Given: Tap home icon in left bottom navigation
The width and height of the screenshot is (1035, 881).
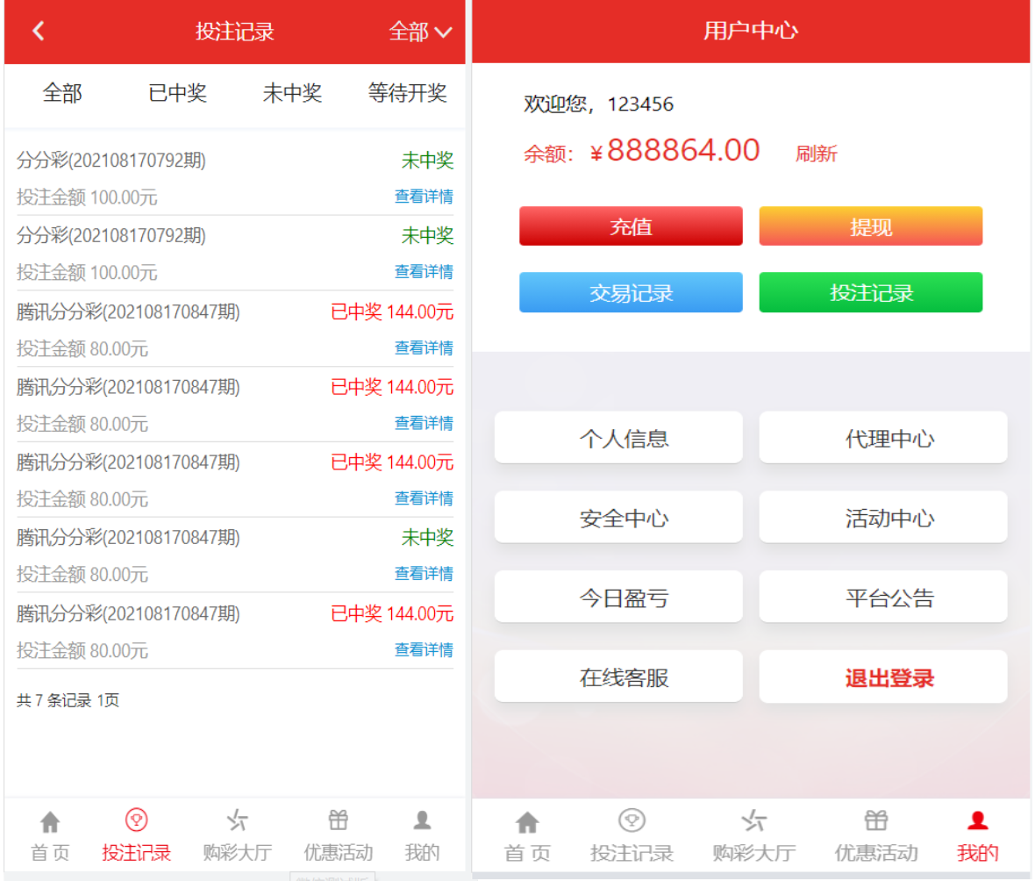Looking at the screenshot, I should pos(50,822).
